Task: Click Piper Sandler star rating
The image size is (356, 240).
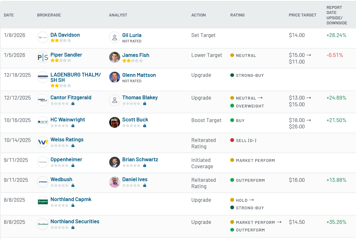Action: (60, 60)
